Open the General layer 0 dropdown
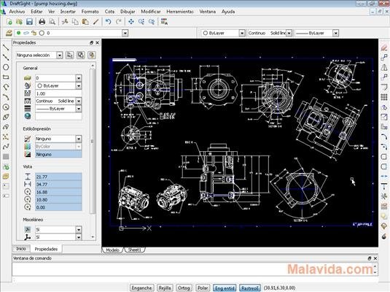The image size is (390, 292). (79, 78)
